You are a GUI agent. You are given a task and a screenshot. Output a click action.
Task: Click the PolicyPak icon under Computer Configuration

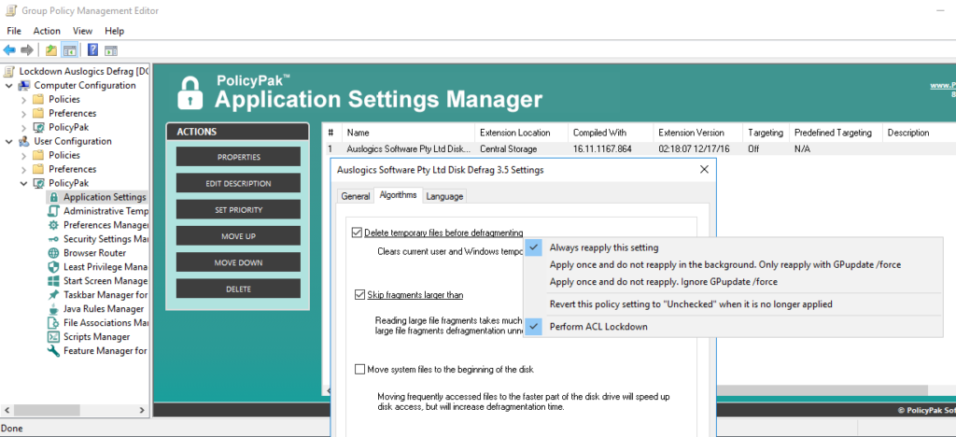pyautogui.click(x=38, y=127)
